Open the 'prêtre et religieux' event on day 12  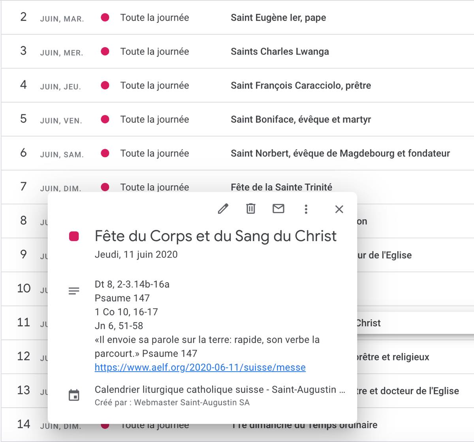point(393,357)
